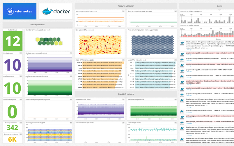Image resolution: width=234 pixels, height=146 pixels.
Task: Open the Pod deployments section header
Action: (38, 25)
